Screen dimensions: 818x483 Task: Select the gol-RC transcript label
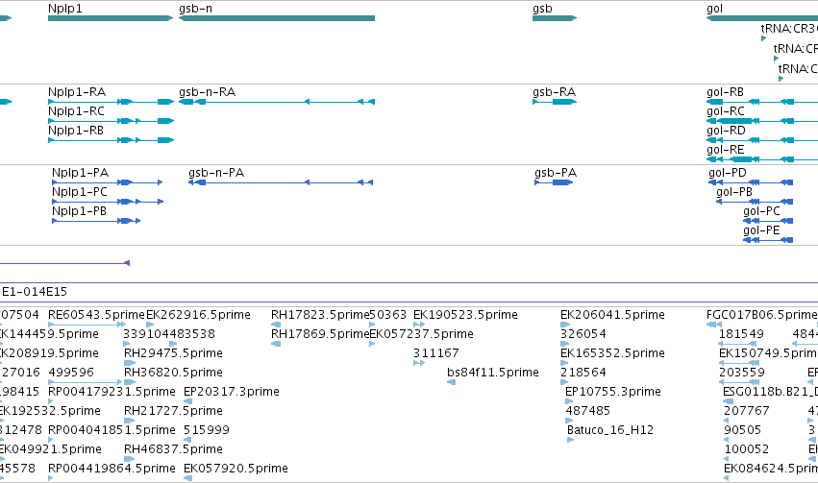coord(725,111)
